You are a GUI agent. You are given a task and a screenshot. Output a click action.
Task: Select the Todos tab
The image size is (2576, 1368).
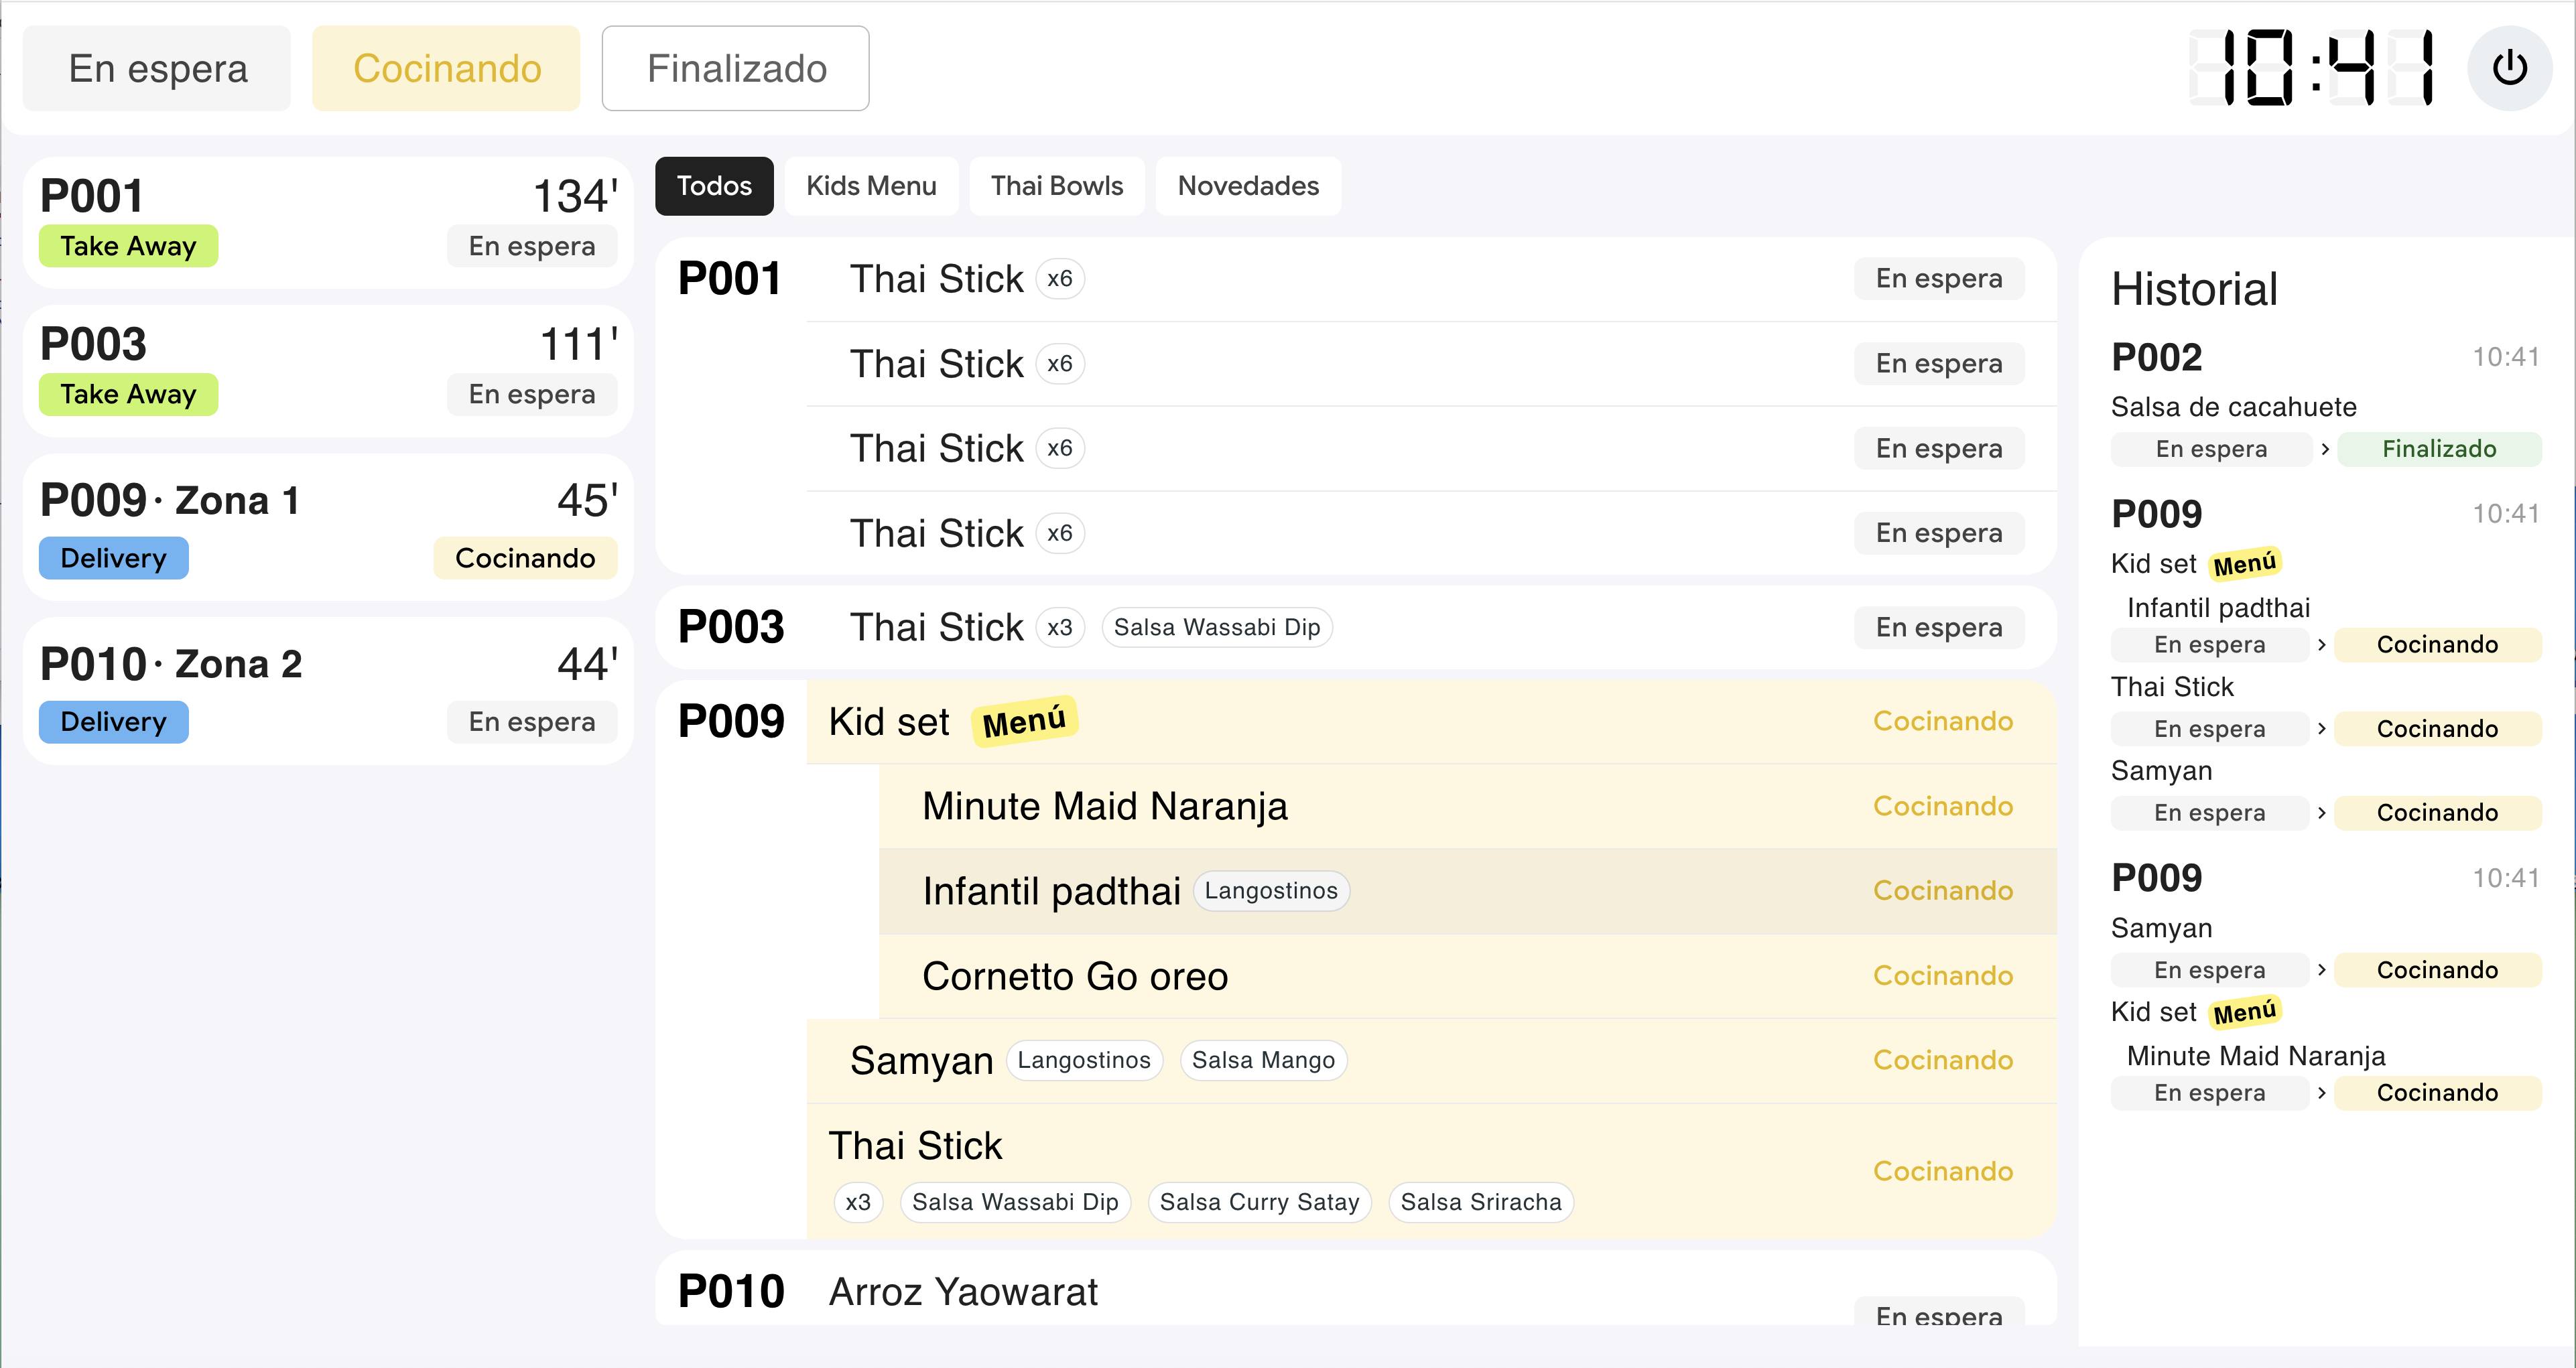coord(714,186)
